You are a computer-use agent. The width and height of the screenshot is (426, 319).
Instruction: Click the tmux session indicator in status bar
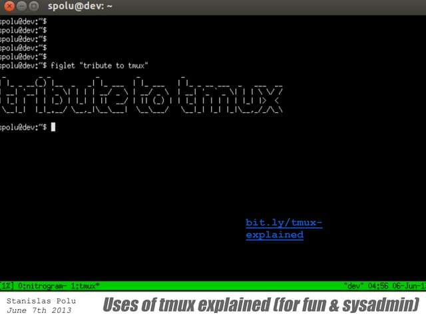tap(8, 285)
